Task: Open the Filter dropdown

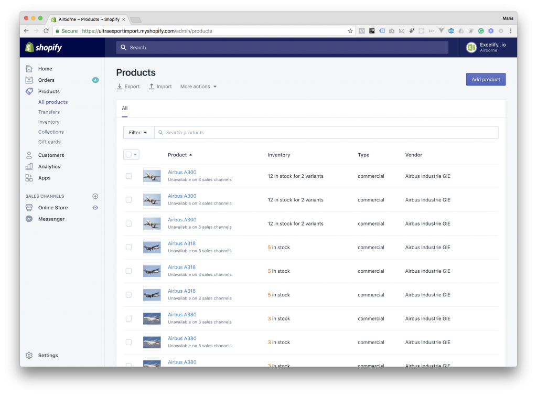Action: point(138,132)
